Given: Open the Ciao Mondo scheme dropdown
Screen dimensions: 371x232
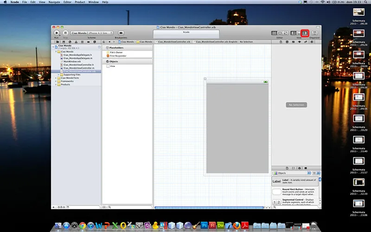Looking at the screenshot, I should 91,33.
